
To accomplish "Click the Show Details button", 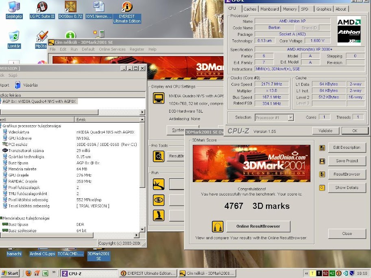I will (x=347, y=188).
